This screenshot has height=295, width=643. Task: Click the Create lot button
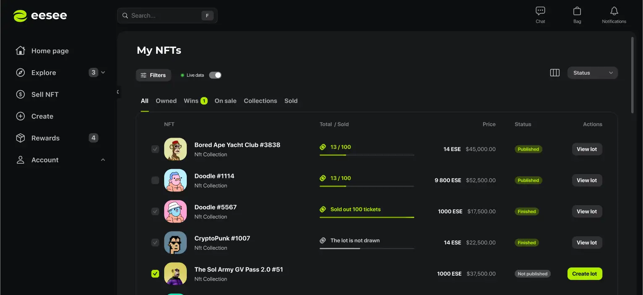[584, 274]
